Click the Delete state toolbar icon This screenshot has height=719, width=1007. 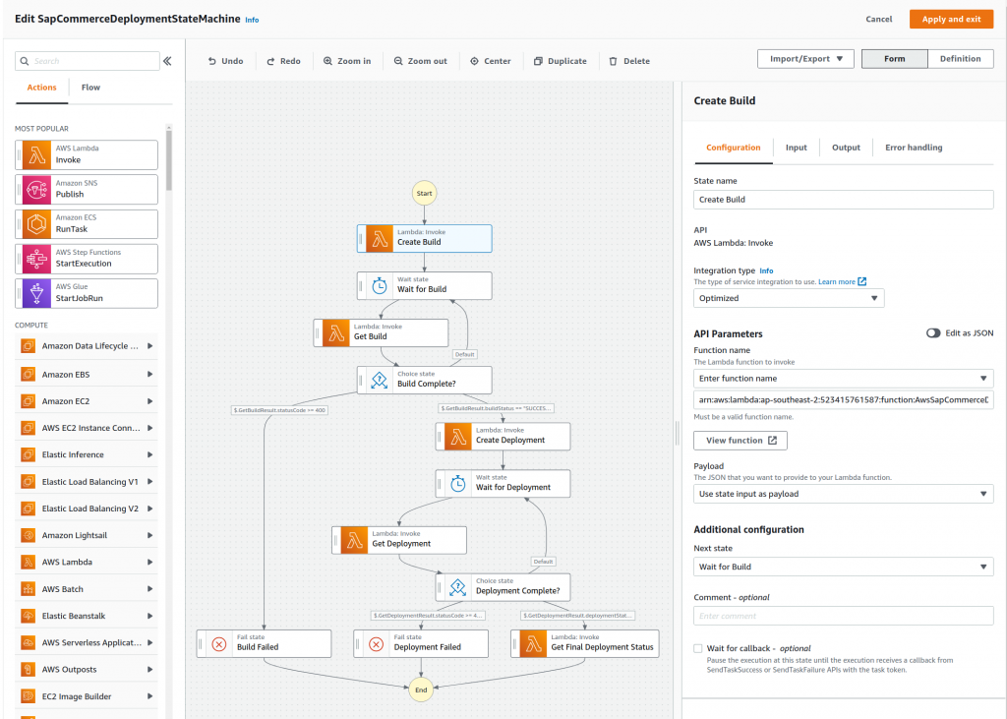pyautogui.click(x=628, y=60)
